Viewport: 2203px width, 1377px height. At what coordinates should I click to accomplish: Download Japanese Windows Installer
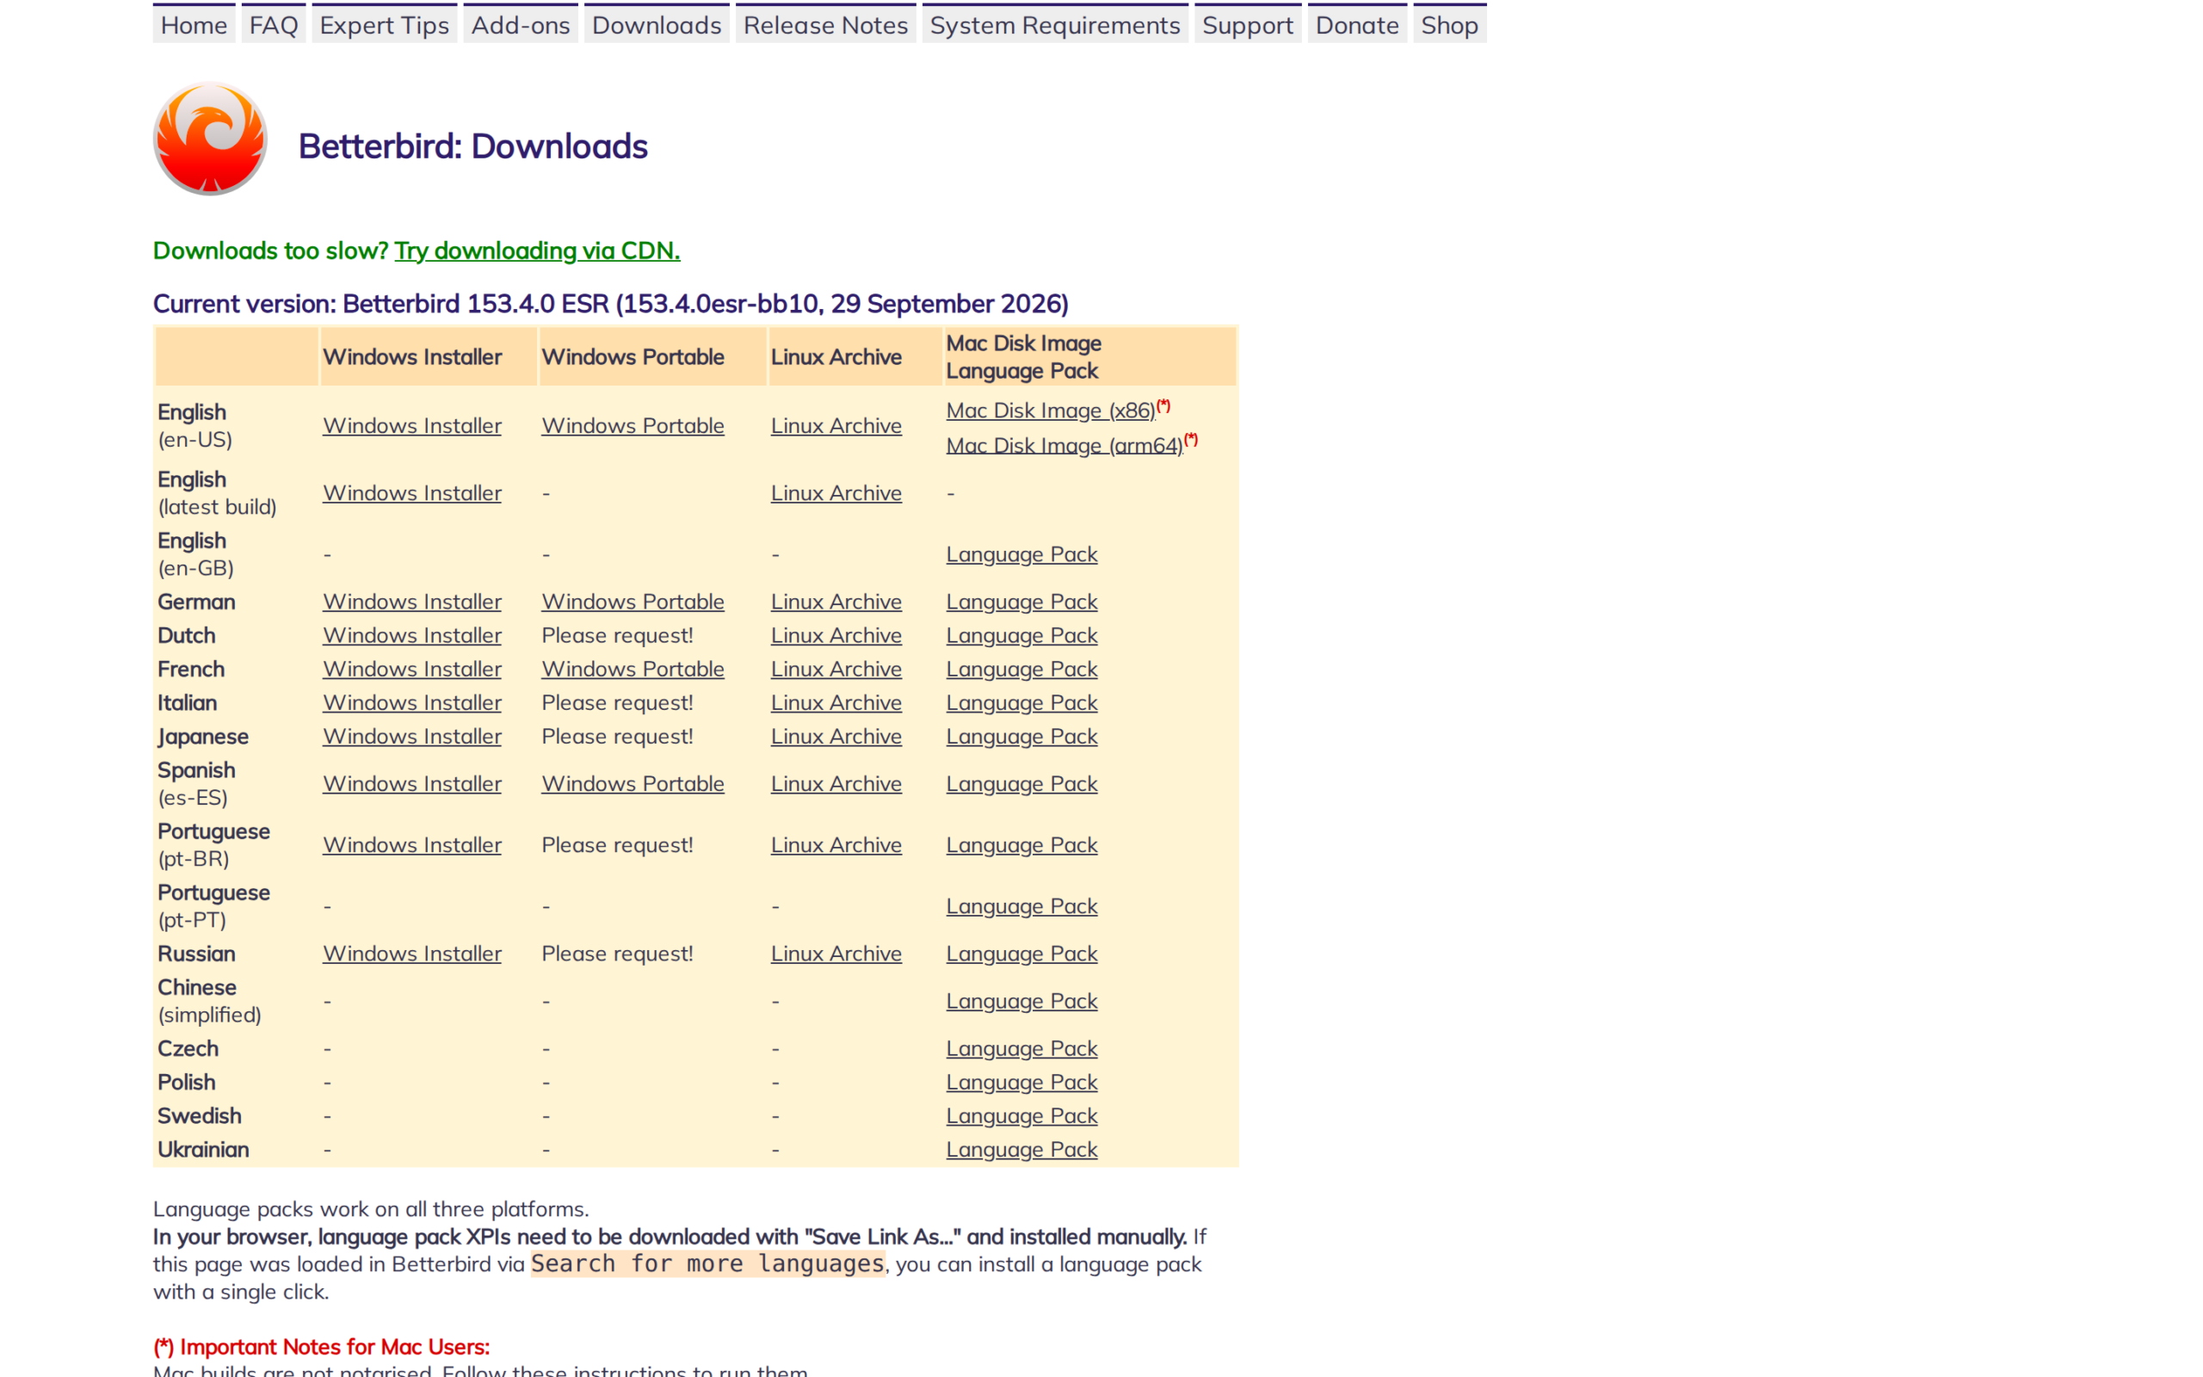click(x=411, y=737)
